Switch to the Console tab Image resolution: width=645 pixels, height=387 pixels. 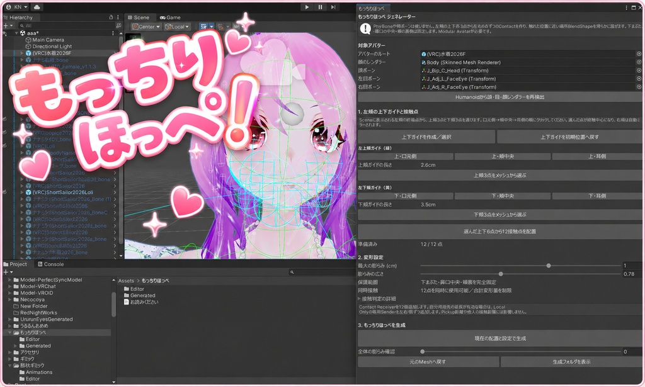pyautogui.click(x=51, y=264)
